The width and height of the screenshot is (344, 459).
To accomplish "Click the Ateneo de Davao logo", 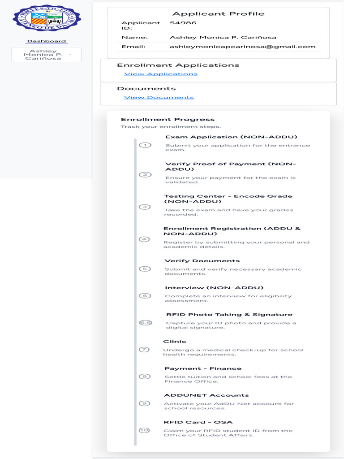I will tap(47, 18).
